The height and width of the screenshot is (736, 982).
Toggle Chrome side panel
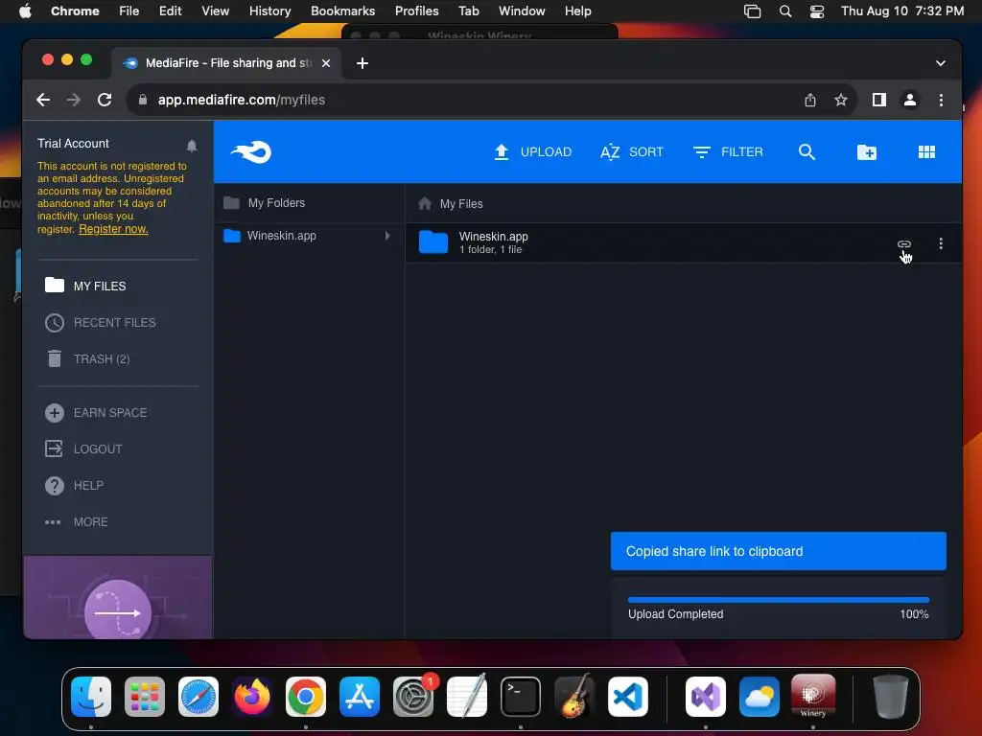878,100
